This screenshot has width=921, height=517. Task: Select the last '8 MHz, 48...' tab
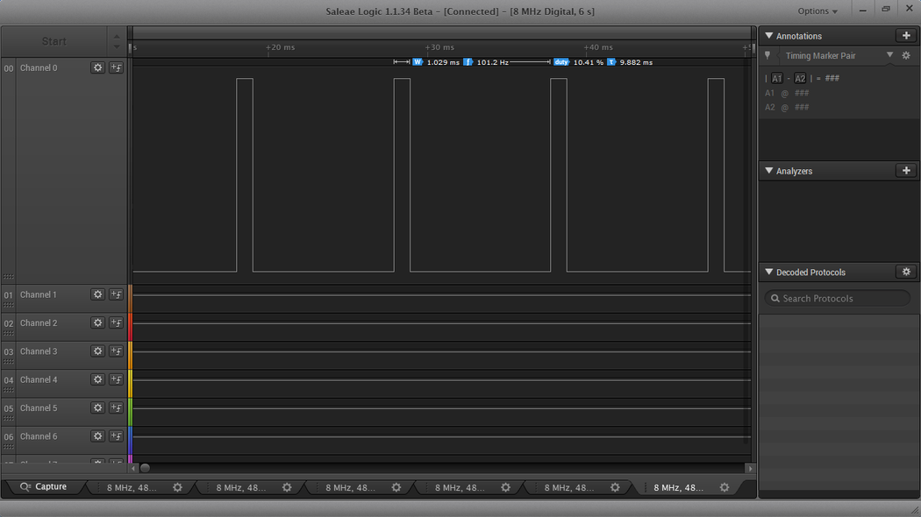[x=678, y=487]
